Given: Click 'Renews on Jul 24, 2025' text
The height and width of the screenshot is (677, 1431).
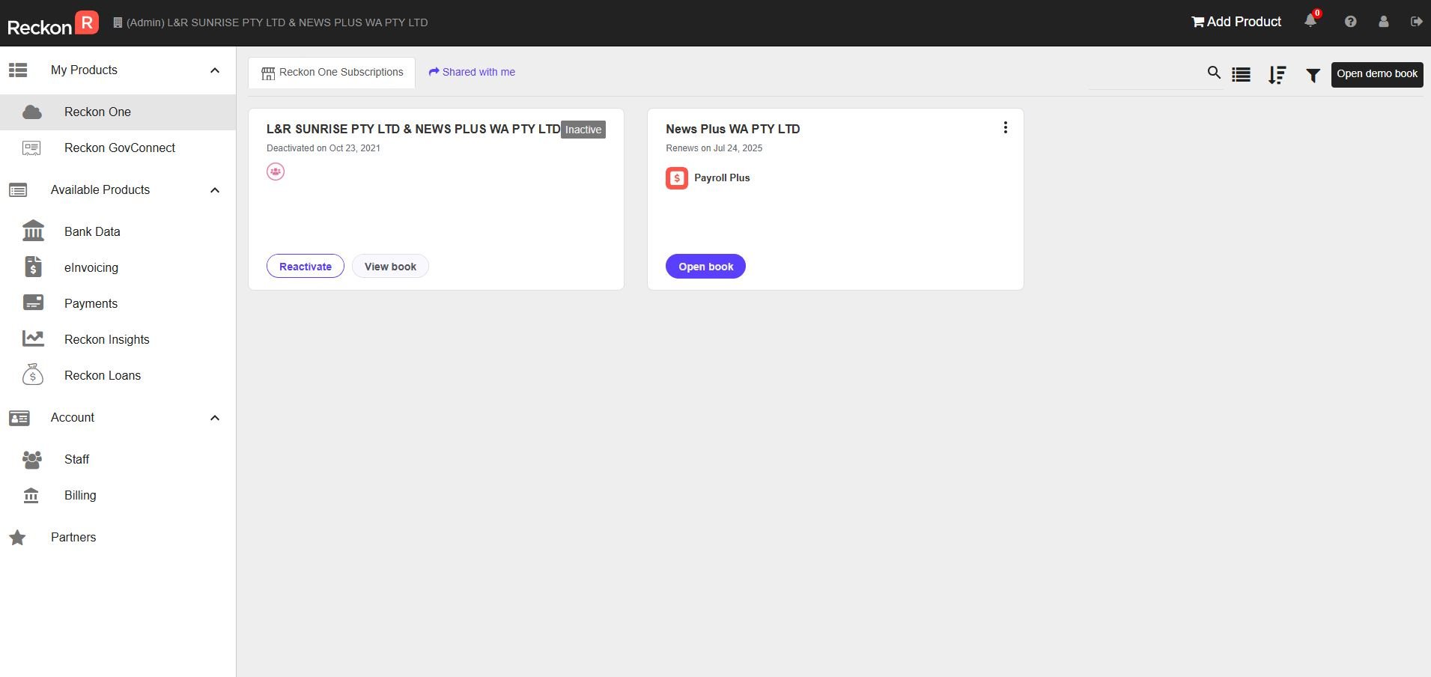Looking at the screenshot, I should coord(714,148).
